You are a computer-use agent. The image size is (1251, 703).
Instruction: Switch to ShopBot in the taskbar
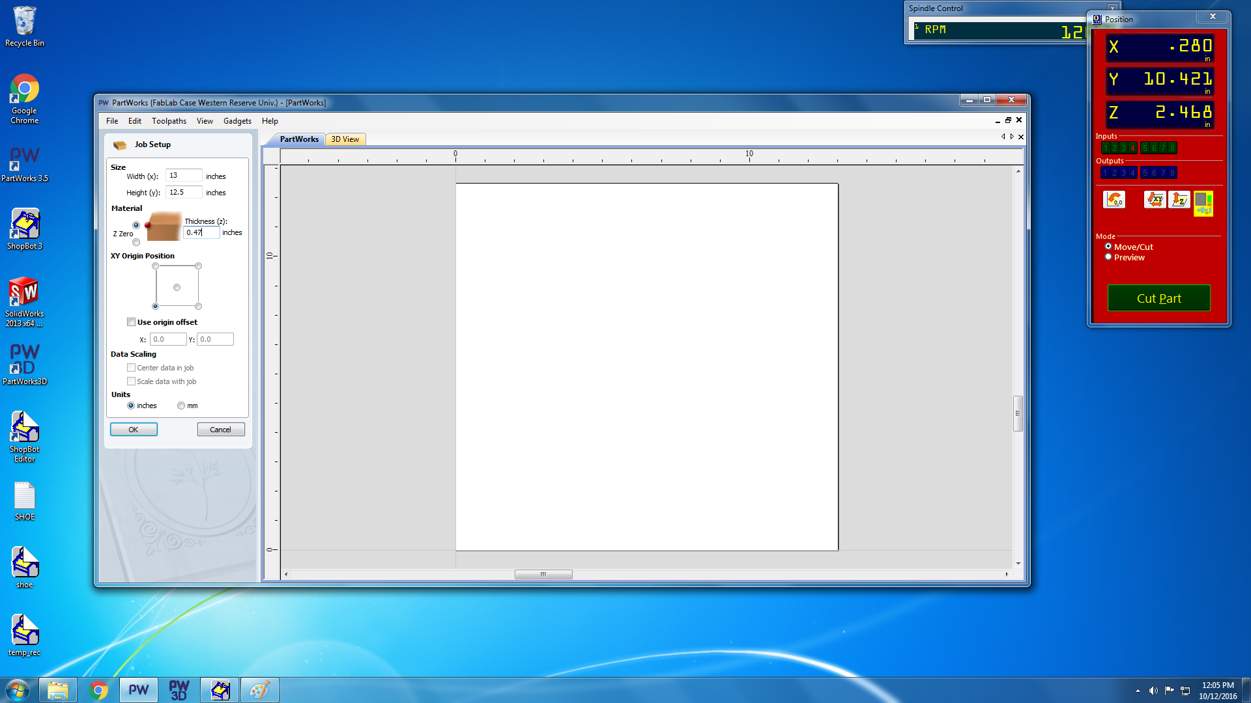(x=220, y=690)
